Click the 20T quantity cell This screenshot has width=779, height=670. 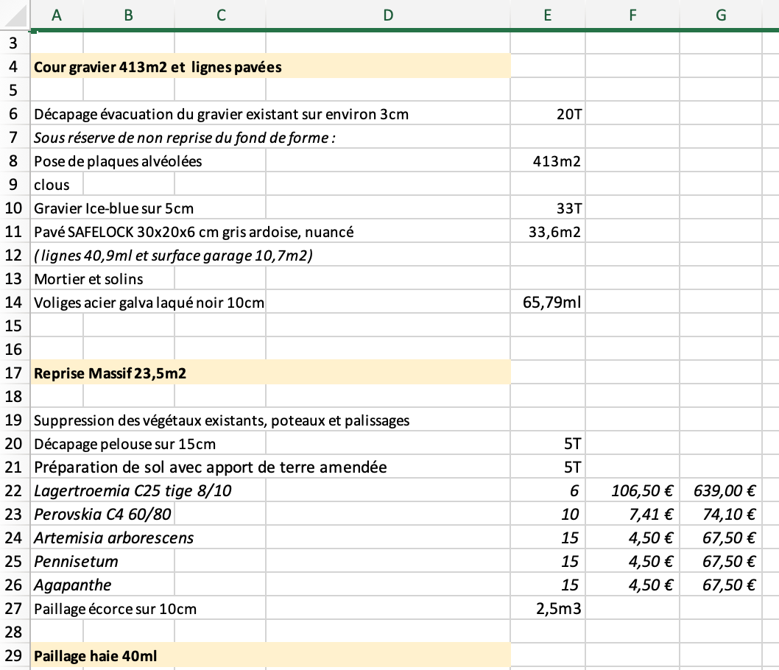547,114
